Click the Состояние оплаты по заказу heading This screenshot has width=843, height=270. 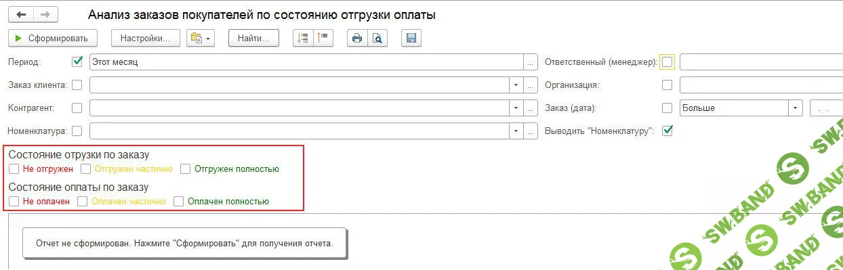pos(78,187)
